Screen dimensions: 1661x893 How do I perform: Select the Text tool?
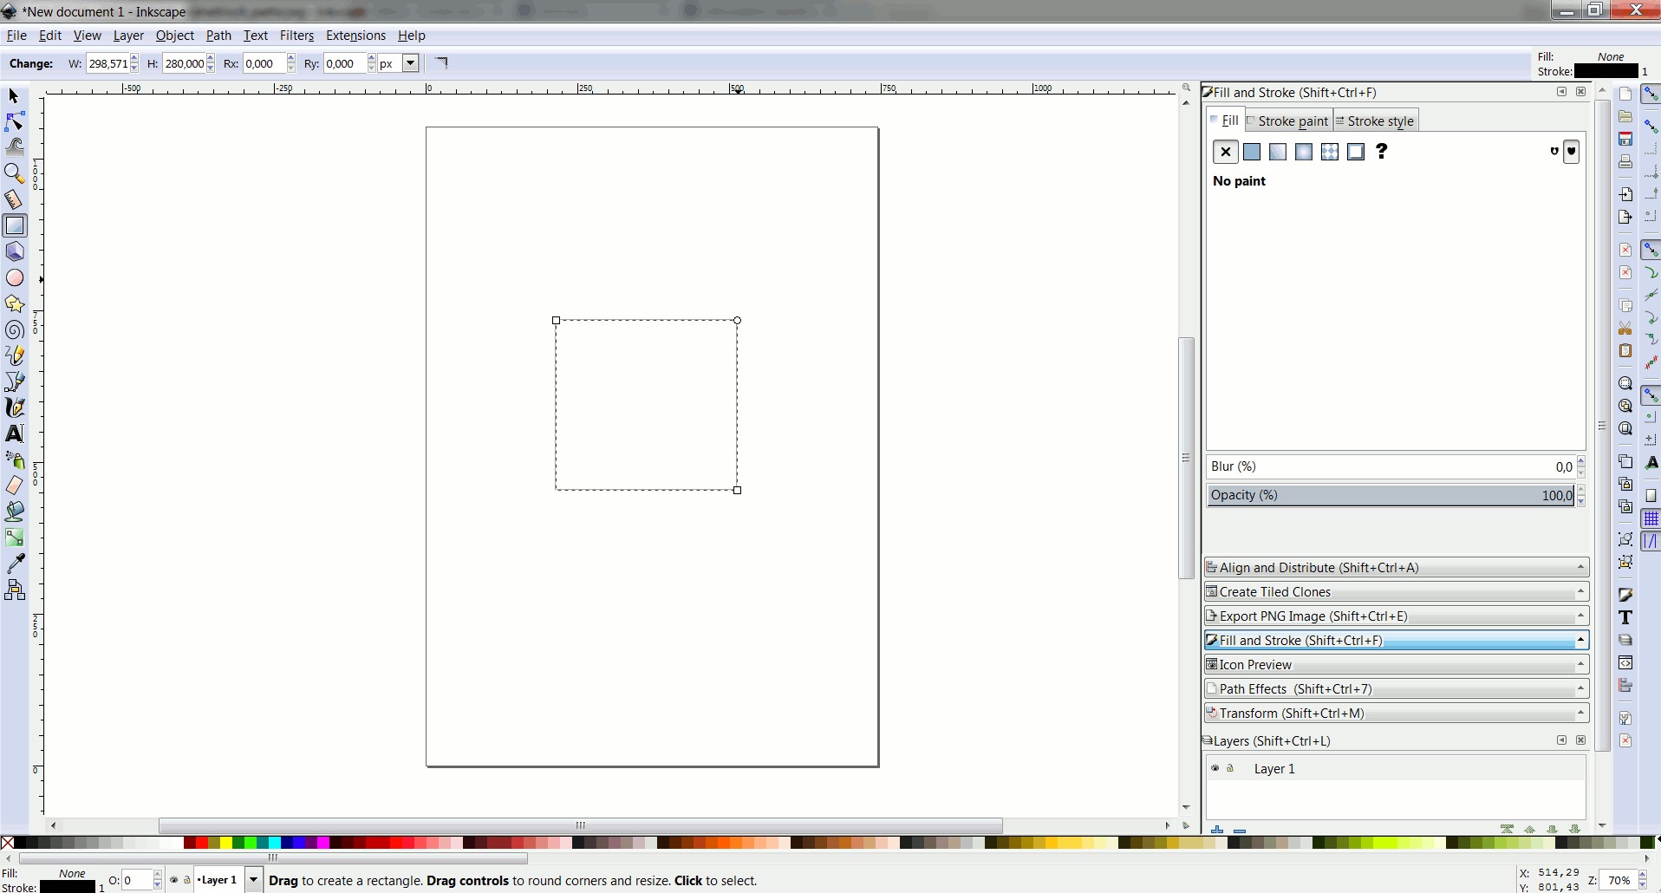pos(14,433)
